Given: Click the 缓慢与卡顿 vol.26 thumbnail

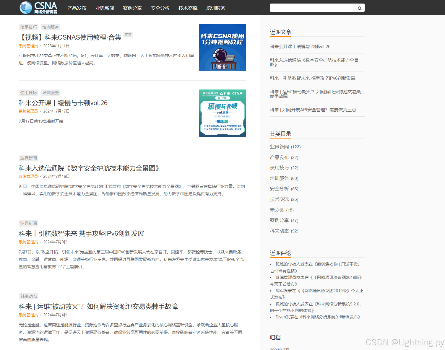Looking at the screenshot, I should [x=222, y=113].
